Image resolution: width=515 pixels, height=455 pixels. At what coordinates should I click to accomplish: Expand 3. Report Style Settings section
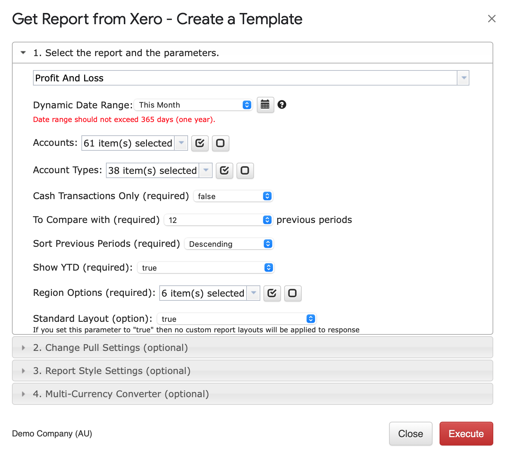coord(253,371)
